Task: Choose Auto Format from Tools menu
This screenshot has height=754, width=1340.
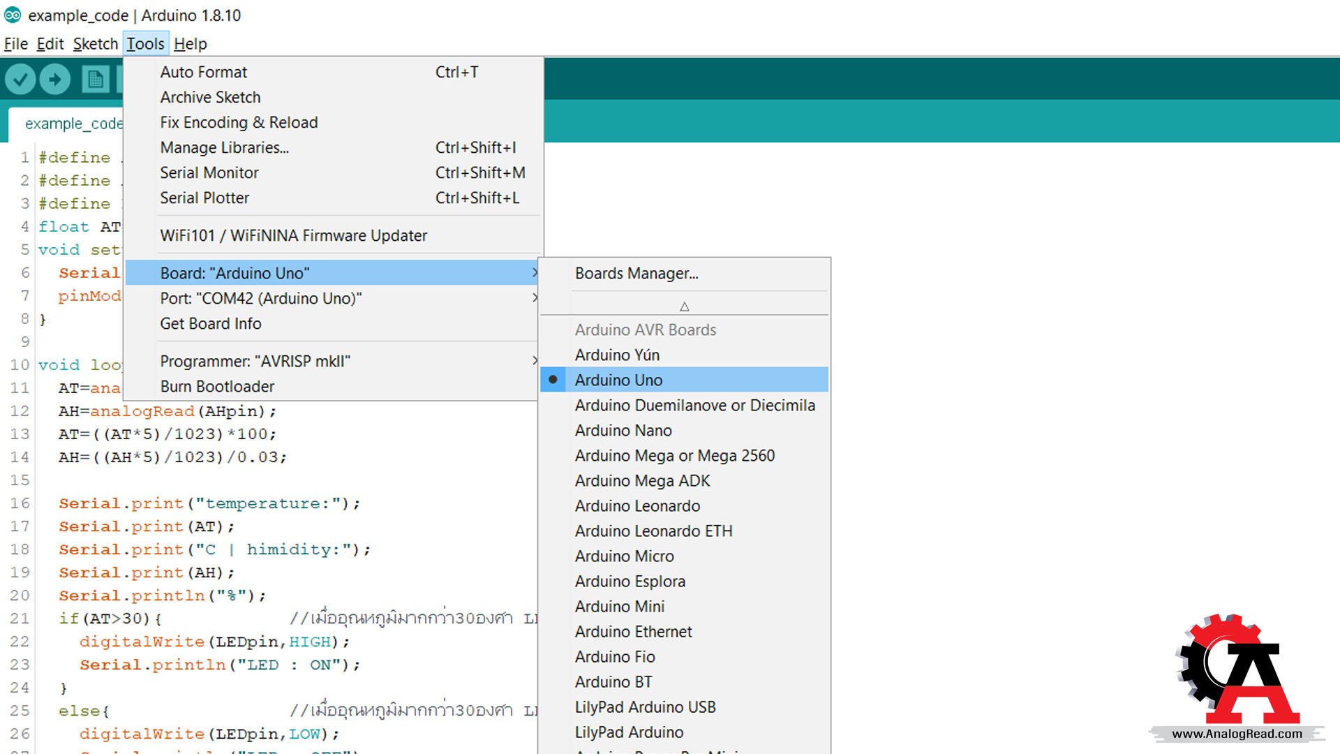Action: click(x=334, y=72)
